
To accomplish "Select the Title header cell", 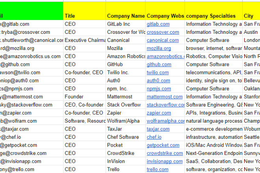I will point(84,11).
